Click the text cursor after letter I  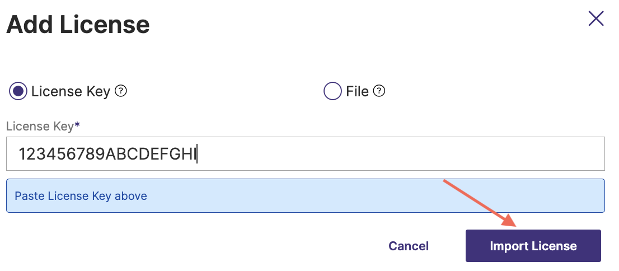pyautogui.click(x=198, y=154)
